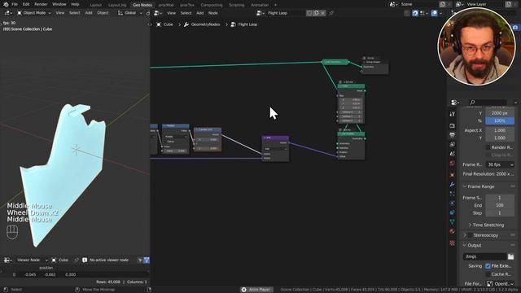Viewport: 521px width, 293px height.
Task: Open 3D viewport Object menu
Action: tap(103, 13)
